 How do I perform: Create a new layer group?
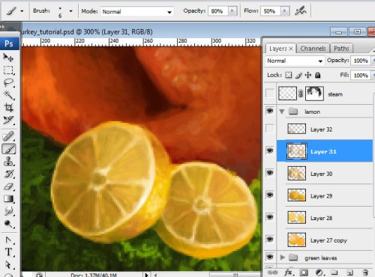pos(334,273)
